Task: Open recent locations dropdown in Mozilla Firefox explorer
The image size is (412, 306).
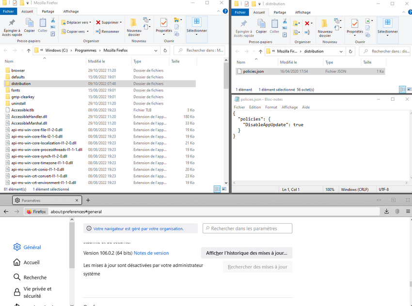Action: [x=22, y=50]
